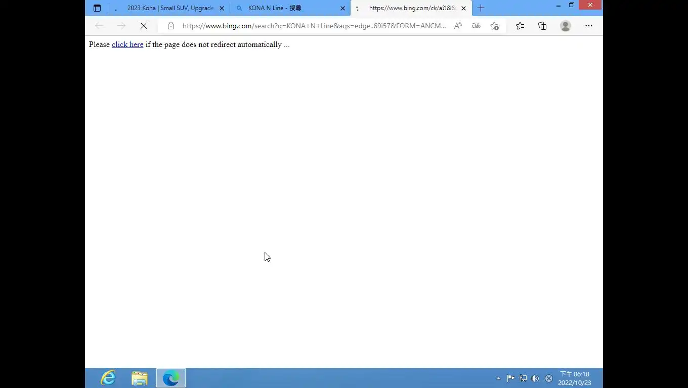Select Microsoft Edge taskbar button
Screen dimensions: 688x388
[171, 378]
